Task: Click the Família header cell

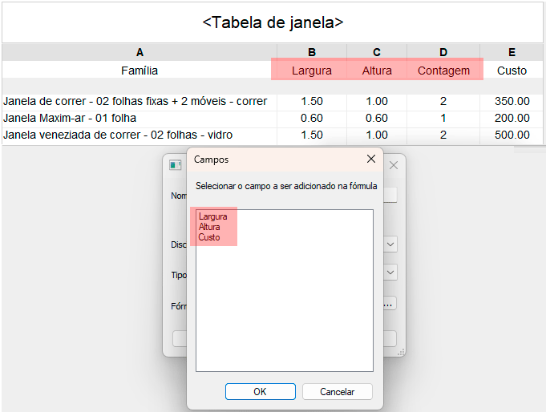Action: coord(140,71)
